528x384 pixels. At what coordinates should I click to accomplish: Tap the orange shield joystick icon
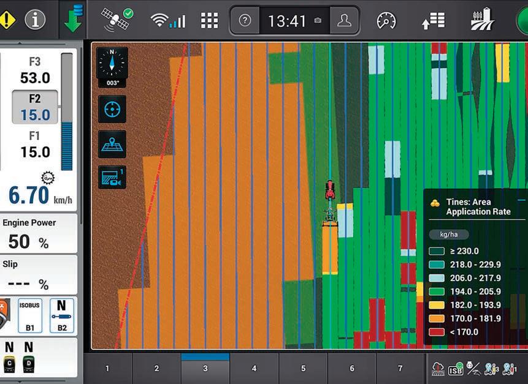point(5,314)
